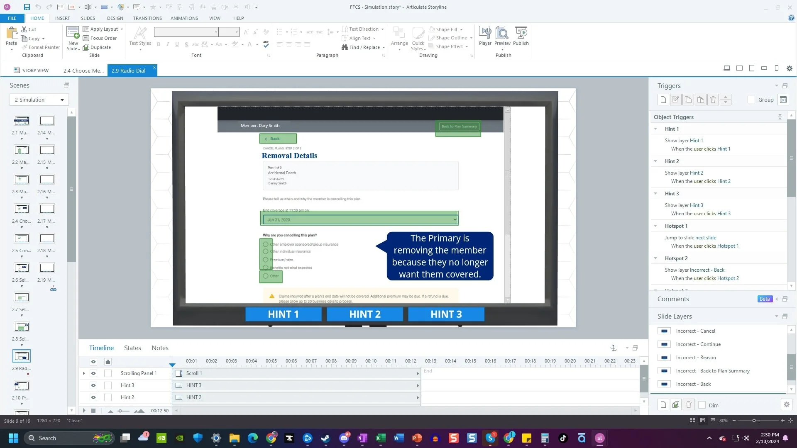Enable the Group triggers checkbox
Screen dimensions: 797x448
[751, 100]
